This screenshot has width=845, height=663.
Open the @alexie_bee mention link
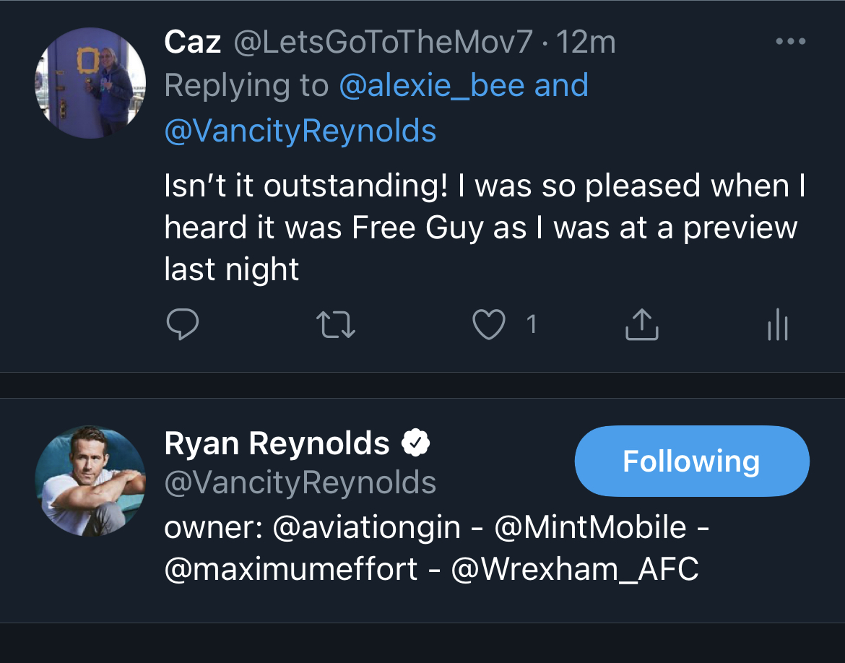click(432, 86)
